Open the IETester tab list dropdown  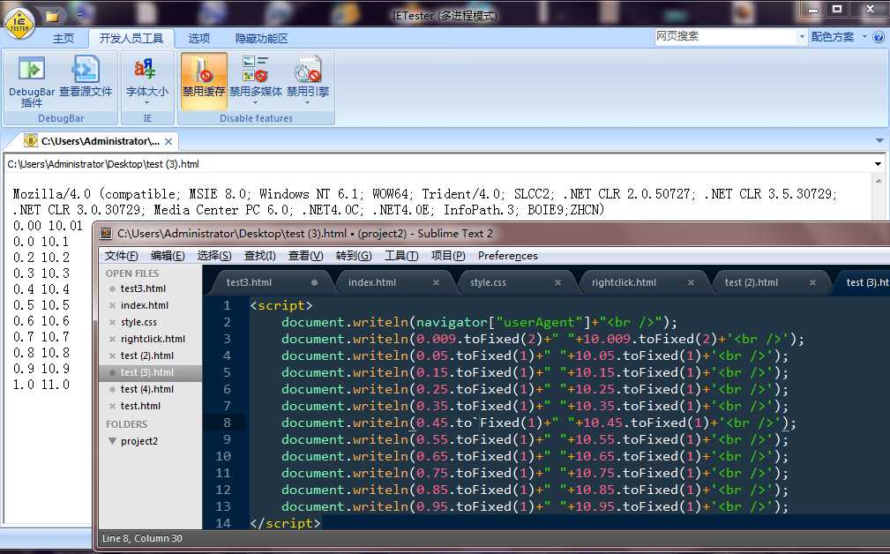point(879,140)
